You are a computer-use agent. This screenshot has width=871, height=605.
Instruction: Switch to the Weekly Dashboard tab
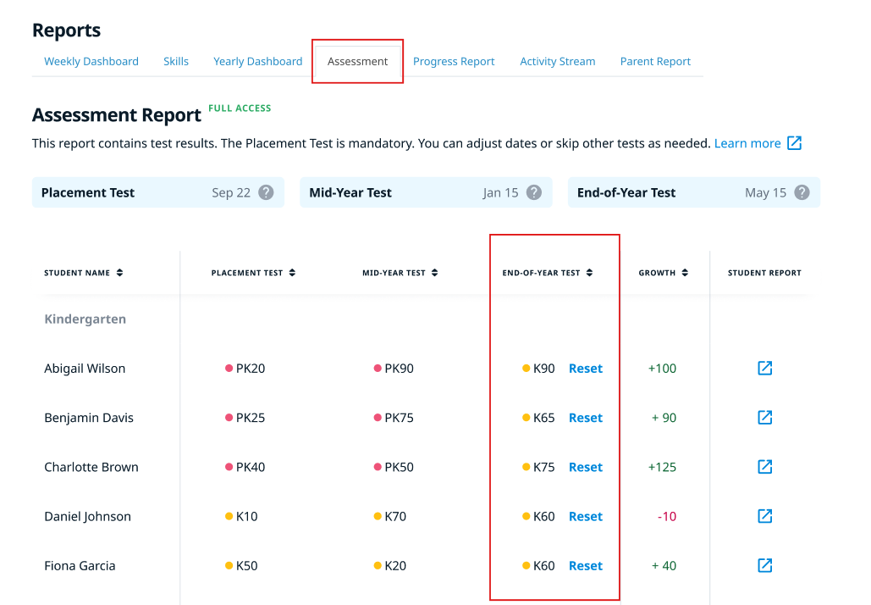[x=91, y=61]
